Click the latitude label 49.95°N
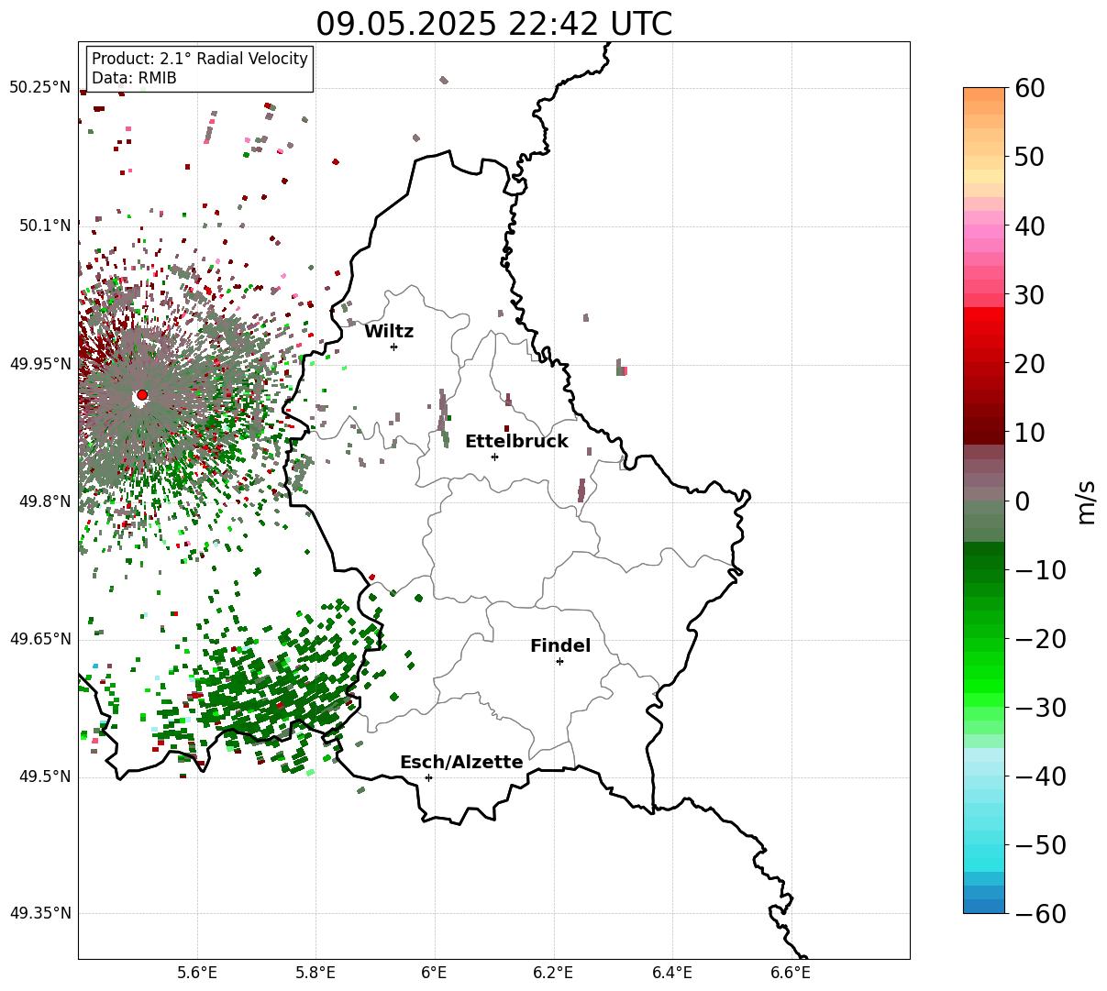This screenshot has height=991, width=1107. (x=39, y=364)
